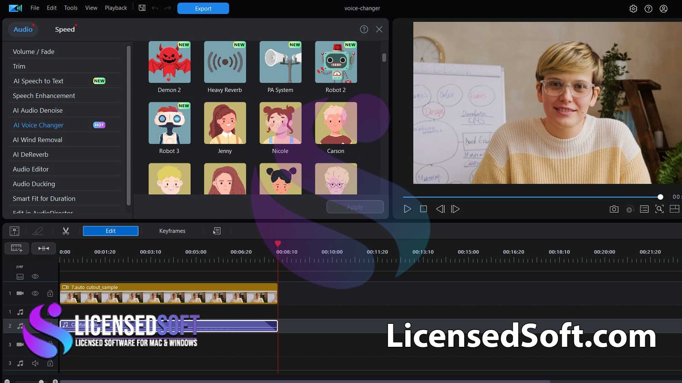The image size is (682, 383).
Task: Click the voice grid scrollbar thumb
Action: click(x=384, y=57)
